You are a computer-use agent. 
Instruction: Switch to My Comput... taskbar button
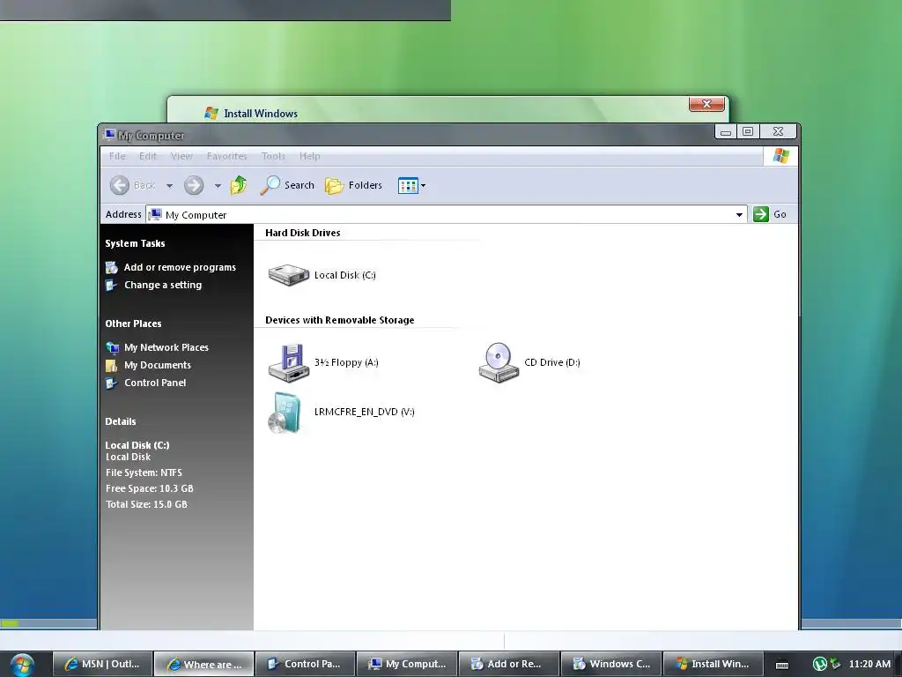(x=406, y=664)
